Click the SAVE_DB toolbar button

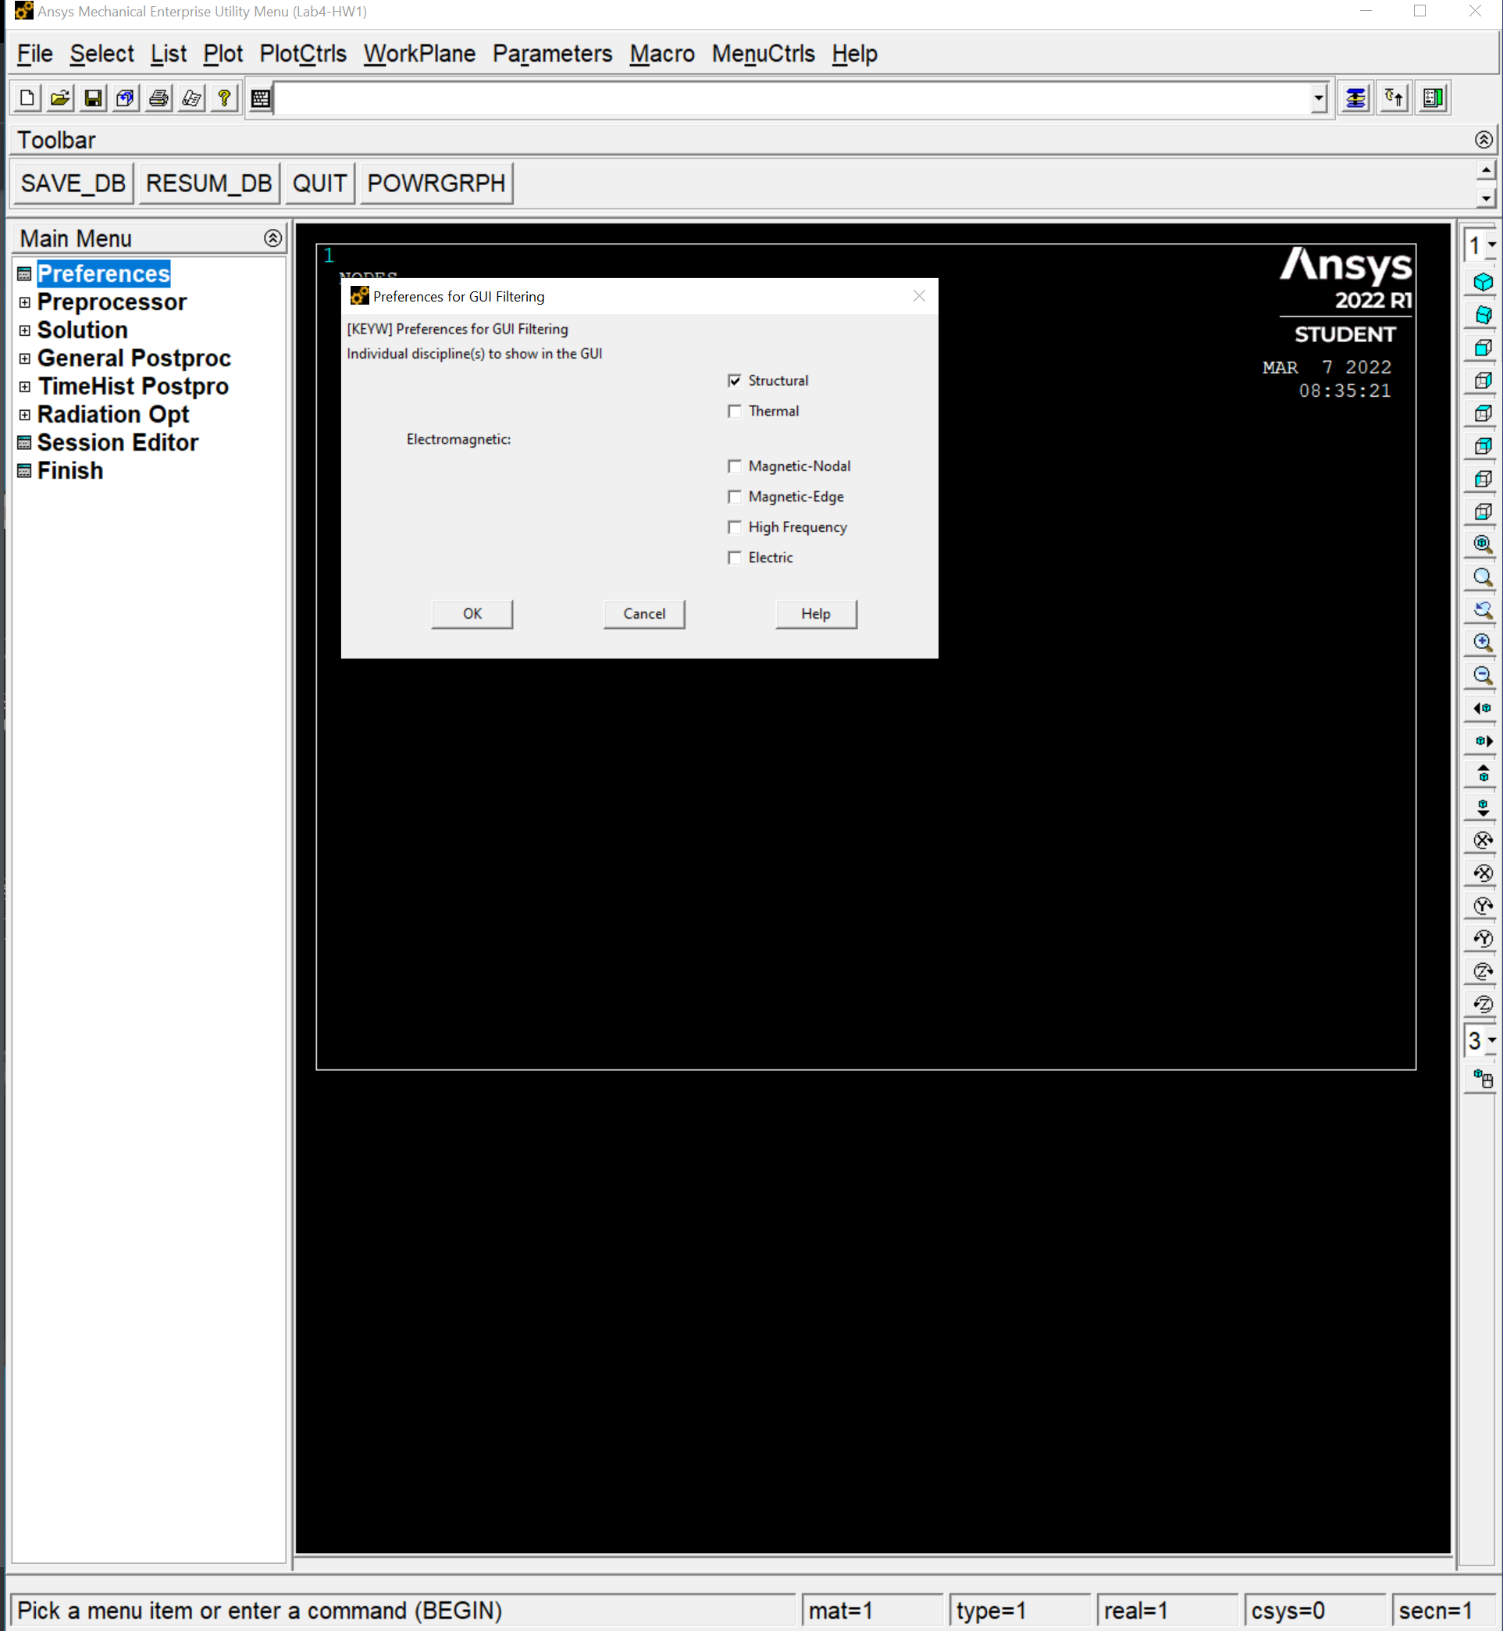coord(73,183)
